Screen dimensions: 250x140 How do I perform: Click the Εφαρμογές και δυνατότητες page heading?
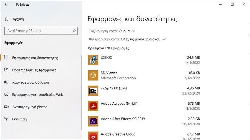pos(132,19)
